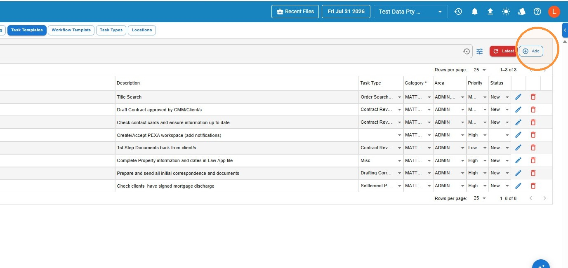The width and height of the screenshot is (568, 268).
Task: Edit the 1st Step Documents row
Action: 519,148
